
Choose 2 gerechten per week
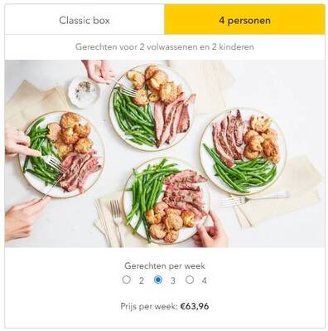[127, 280]
